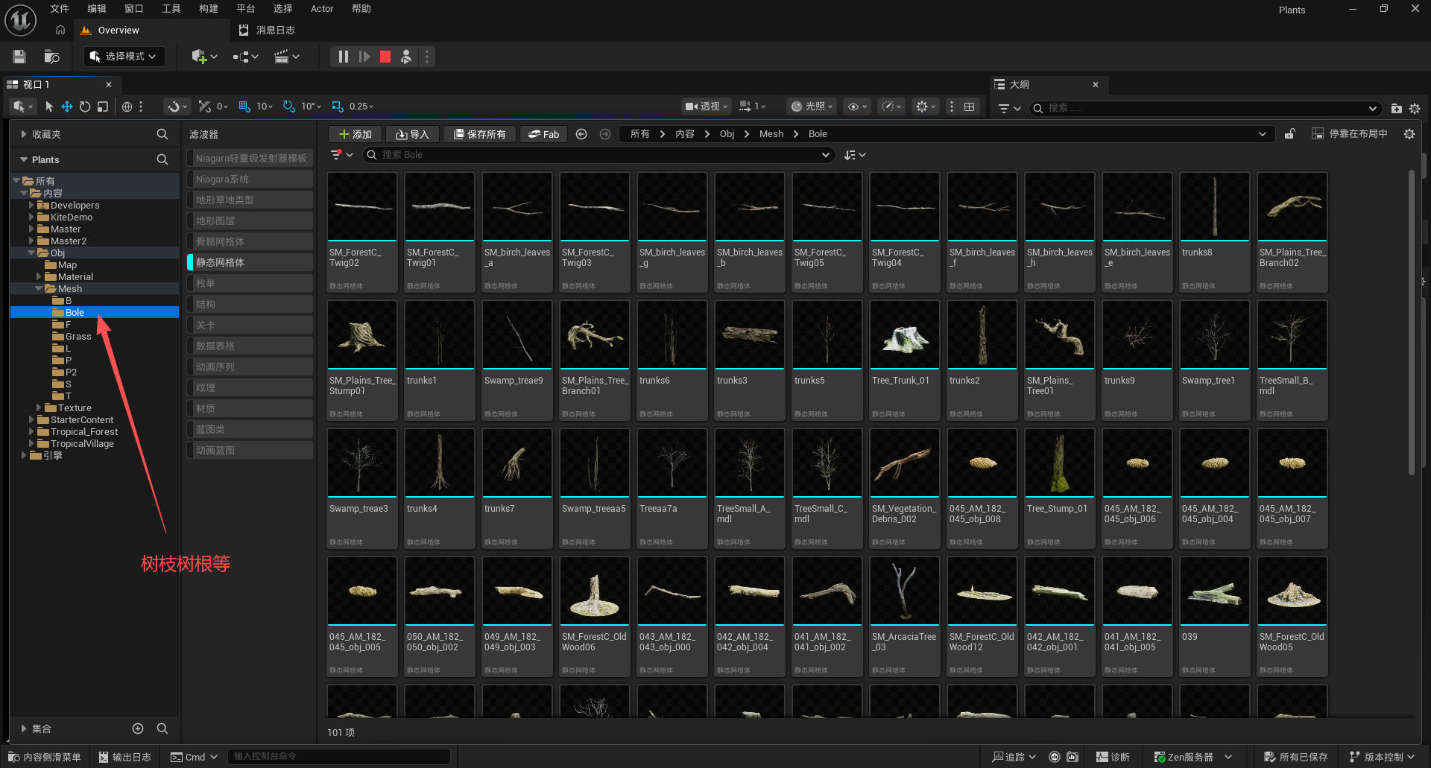Select the translate (move) gizmo tool
Image resolution: width=1431 pixels, height=768 pixels.
coord(67,107)
